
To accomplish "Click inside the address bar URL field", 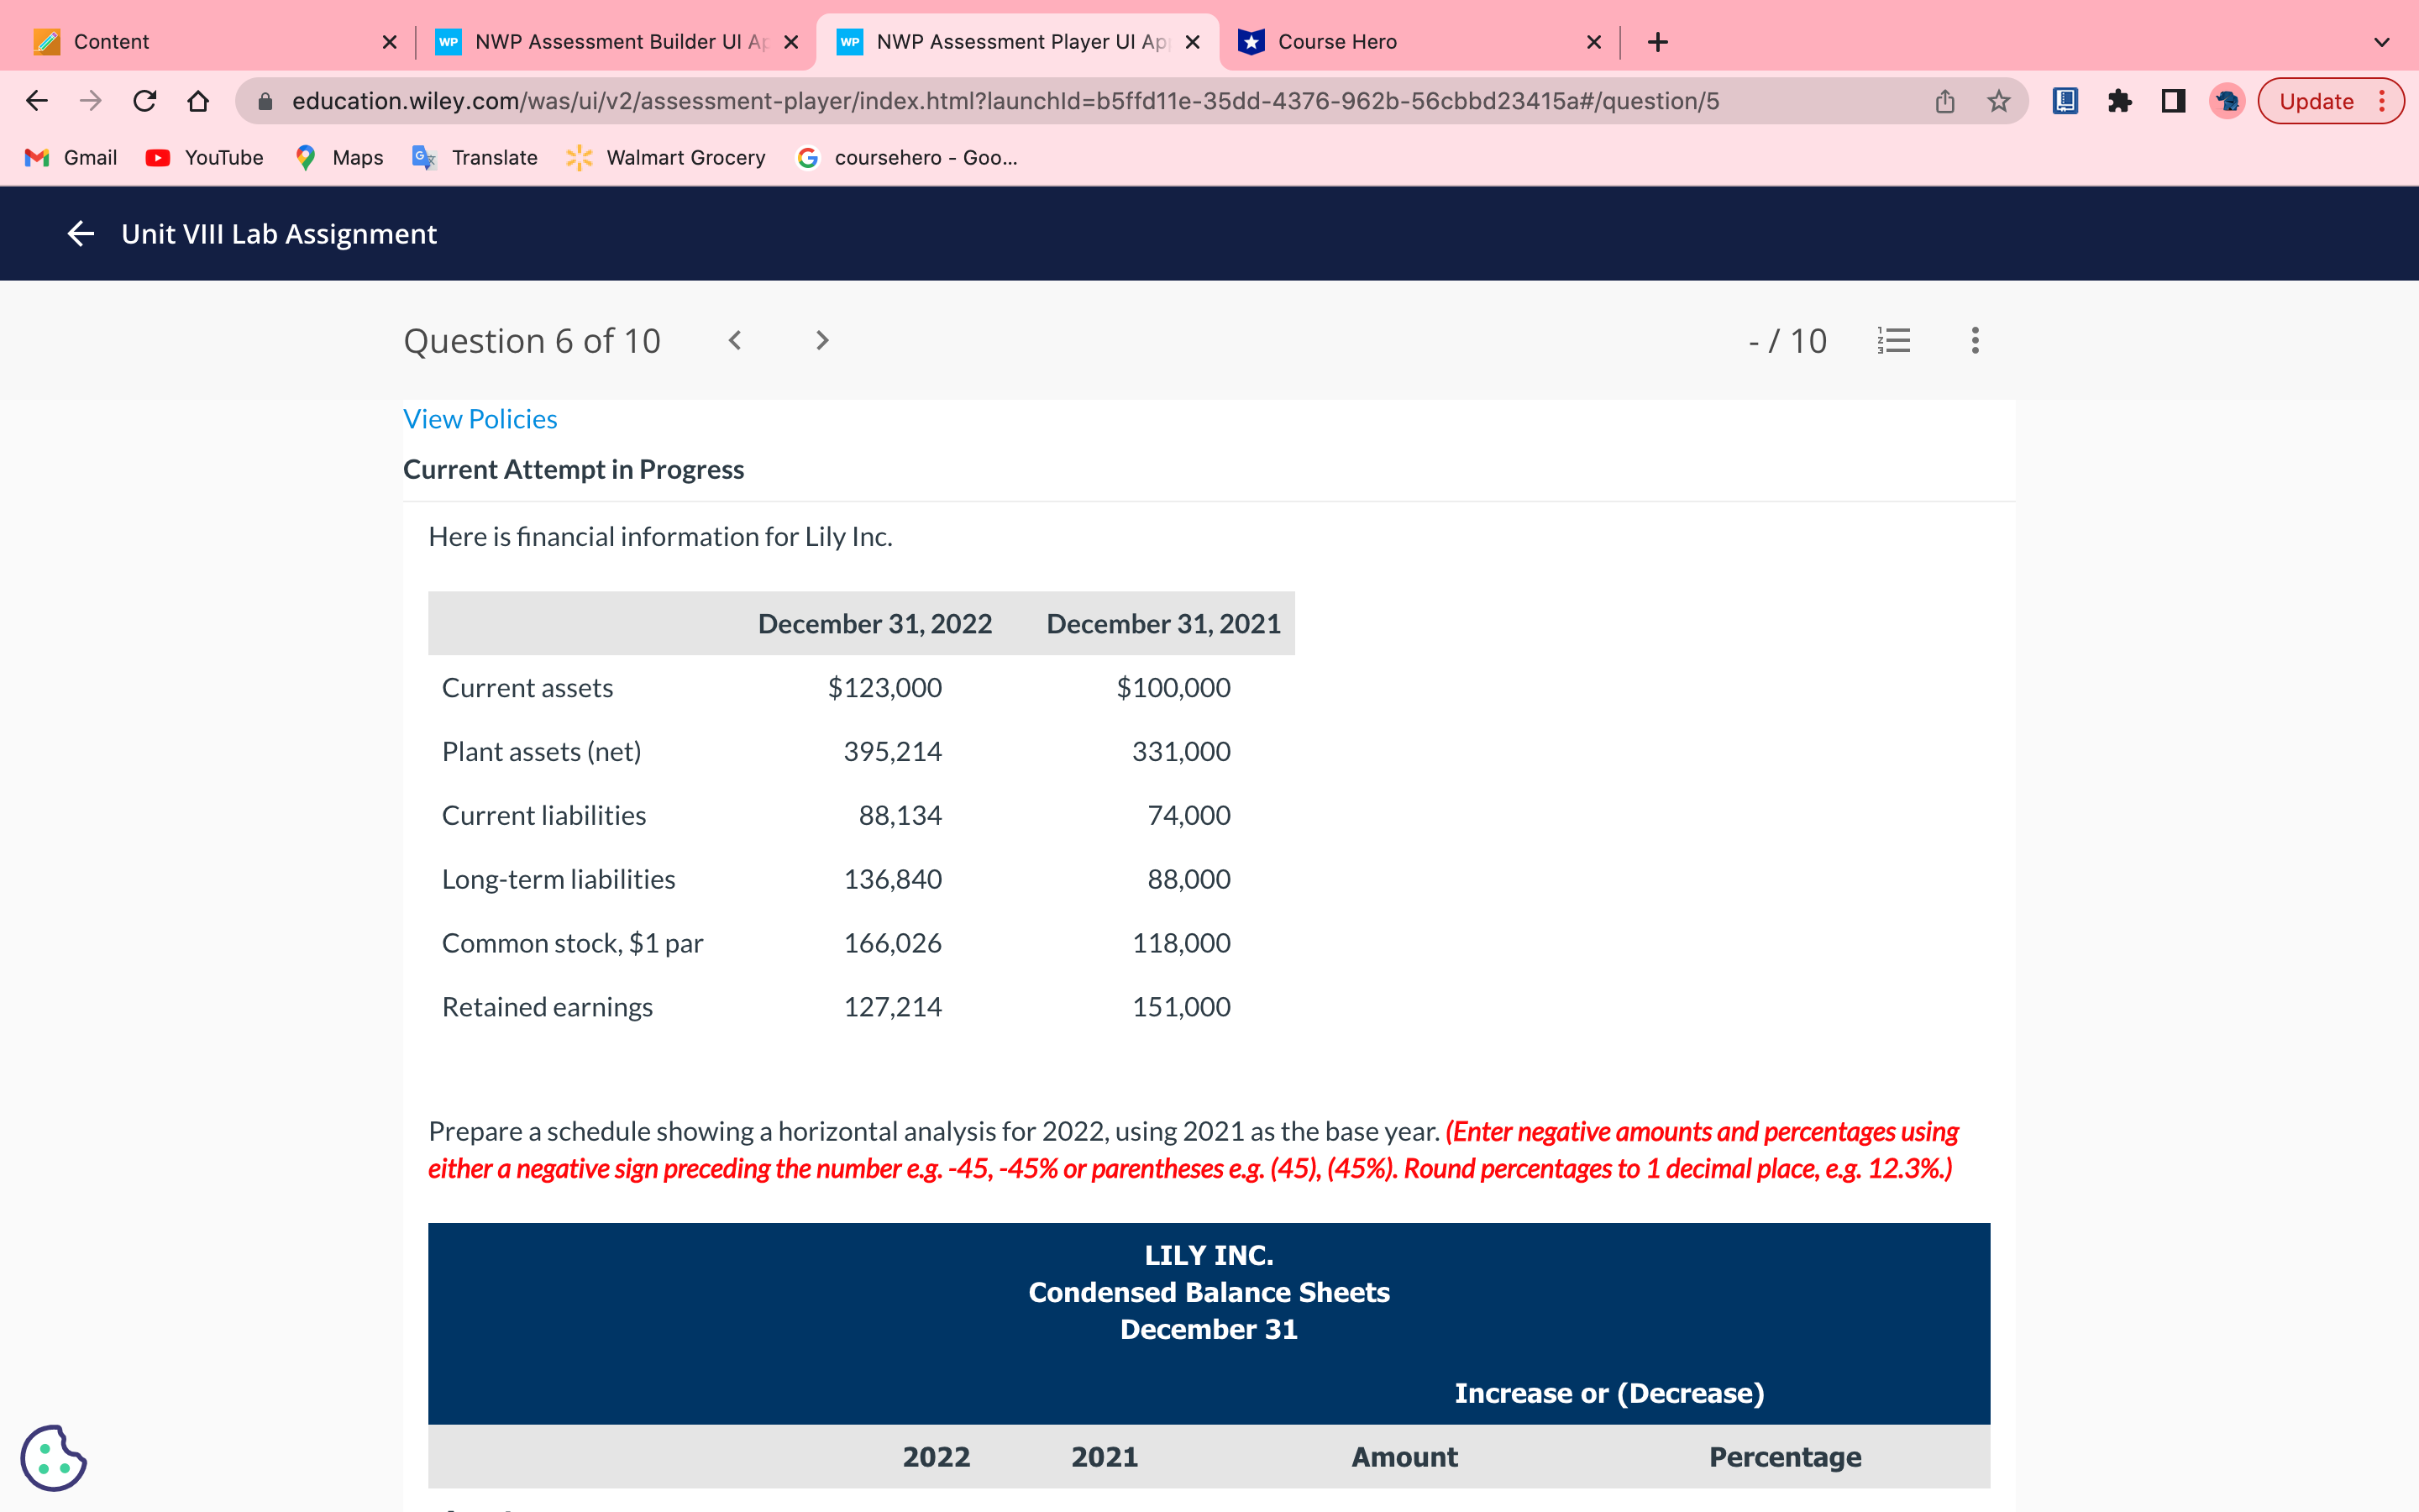I will click(x=1000, y=100).
